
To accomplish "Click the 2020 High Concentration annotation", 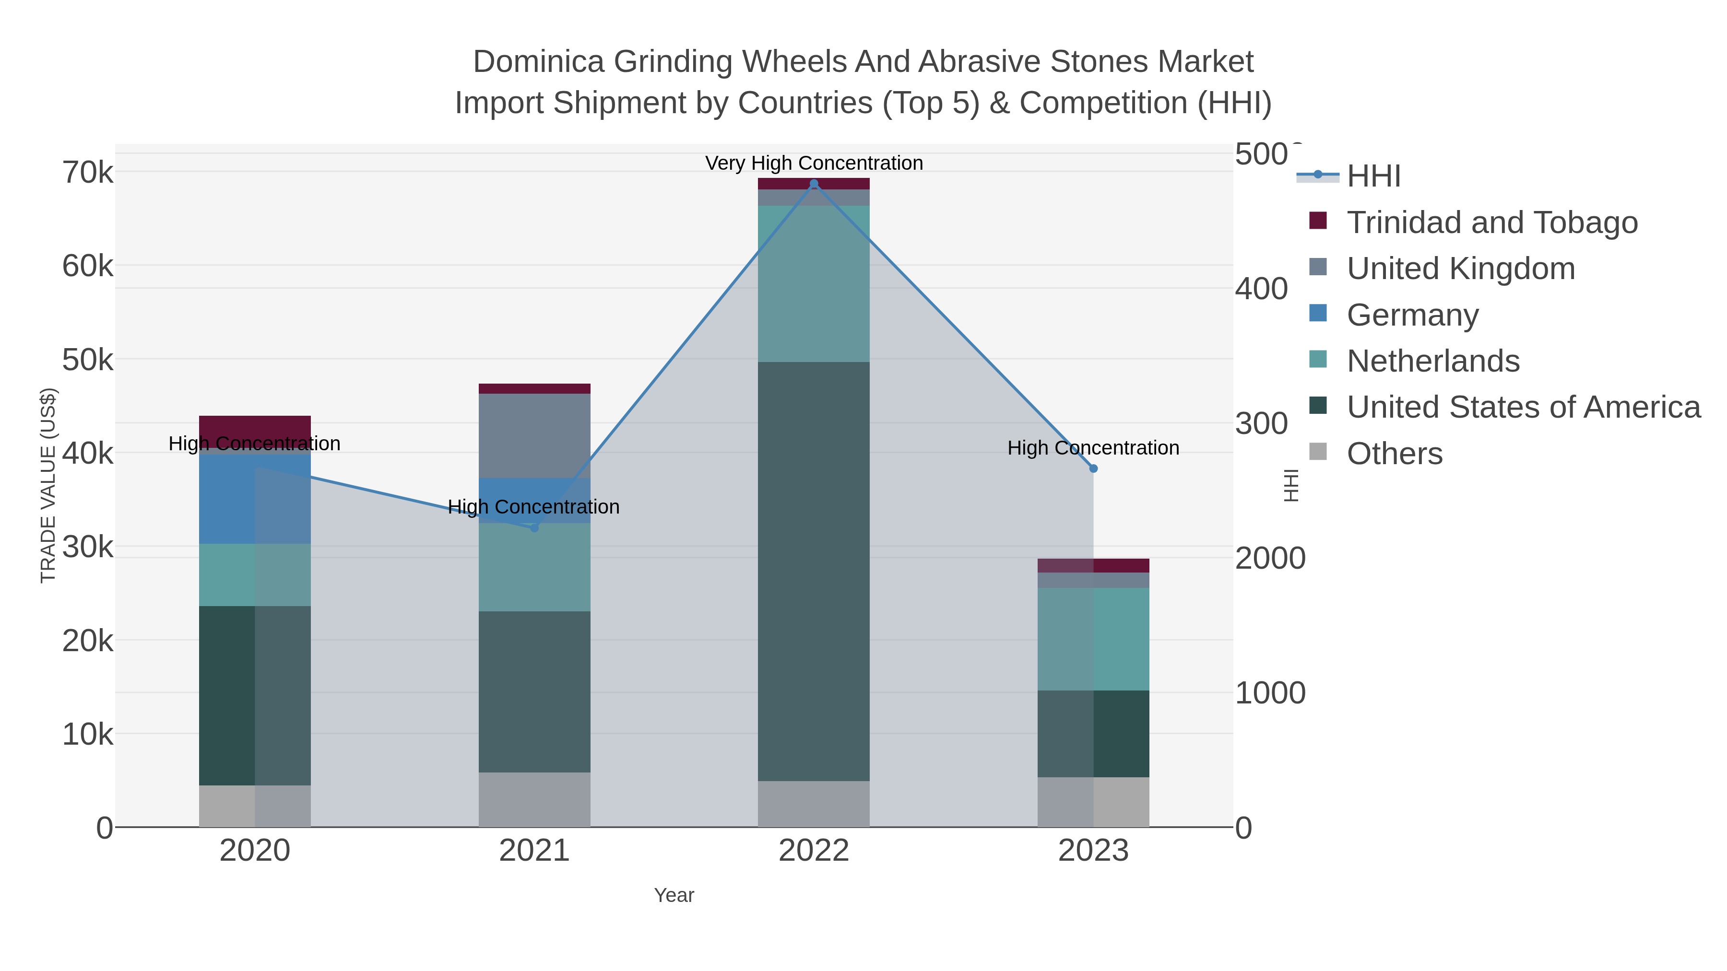I will tap(255, 444).
